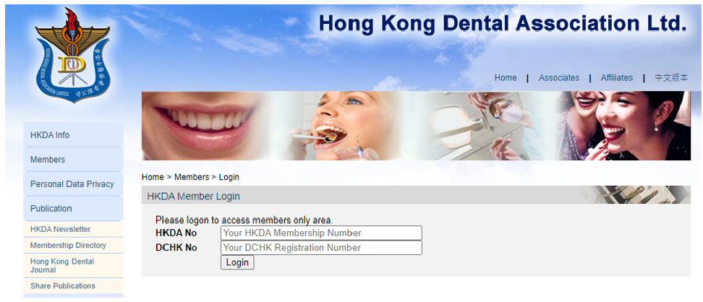The image size is (703, 302).
Task: Click the Hong Kong Dental Association logo
Action: pyautogui.click(x=72, y=56)
